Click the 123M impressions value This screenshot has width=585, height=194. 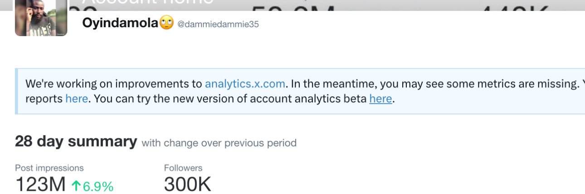click(40, 185)
